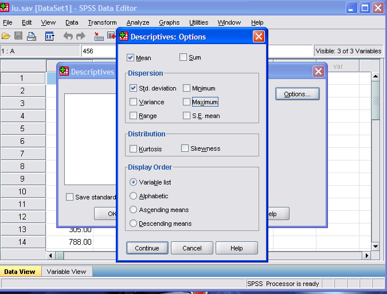Enable the Sum checkbox
This screenshot has width=387, height=294.
coord(183,57)
